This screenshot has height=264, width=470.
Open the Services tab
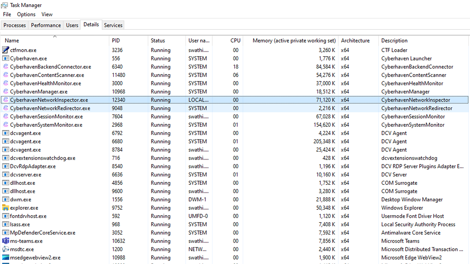[113, 25]
